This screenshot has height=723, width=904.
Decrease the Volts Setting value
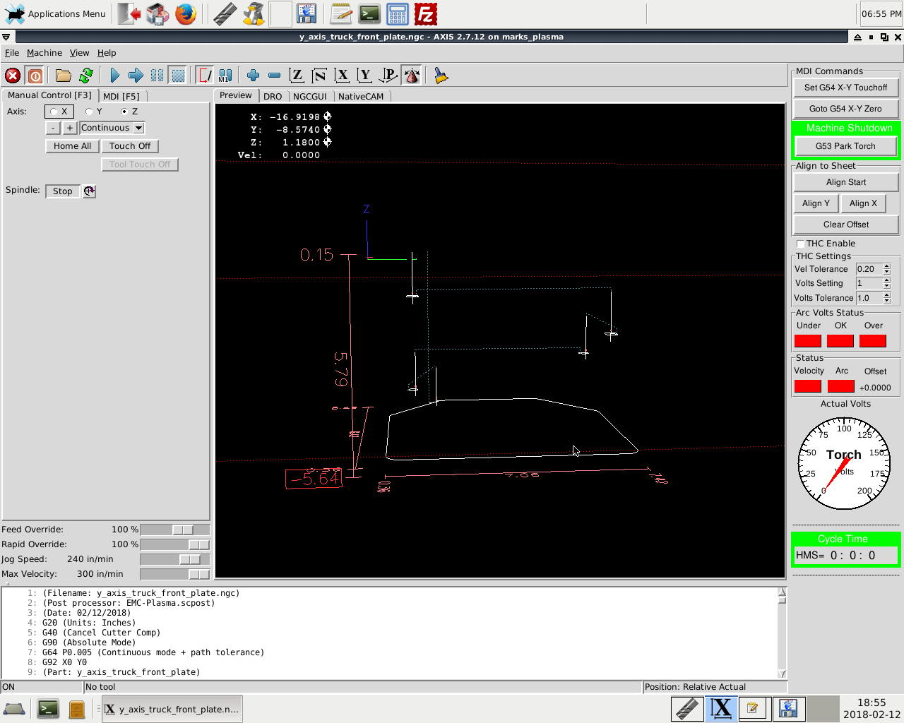click(x=887, y=286)
